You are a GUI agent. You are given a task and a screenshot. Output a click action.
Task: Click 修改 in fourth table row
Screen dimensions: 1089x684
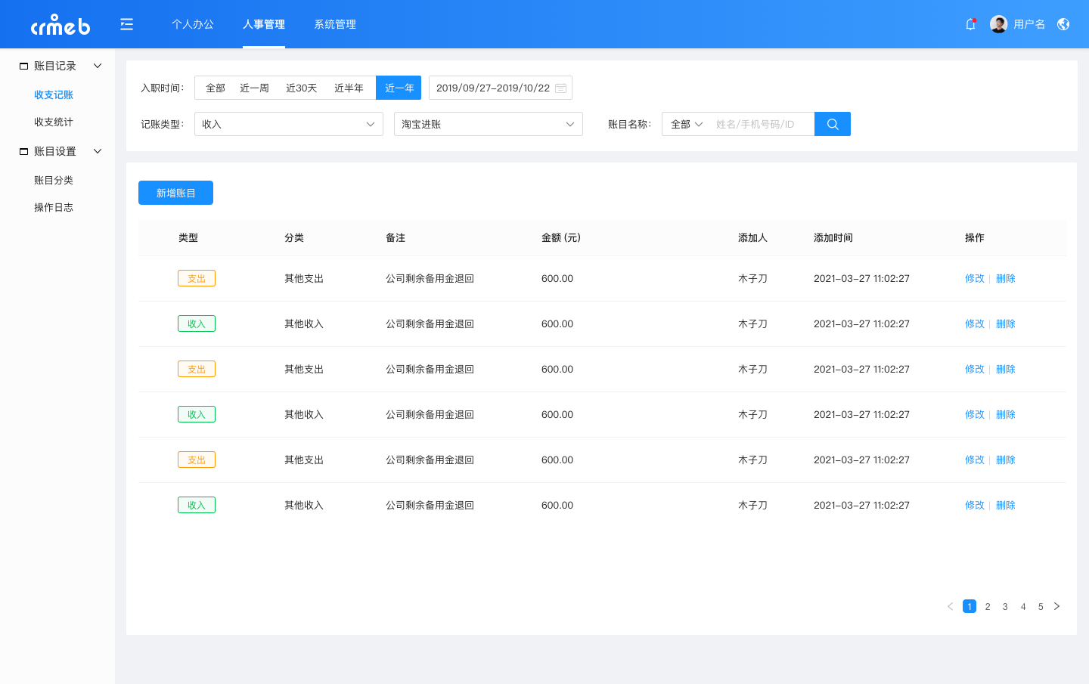tap(975, 414)
